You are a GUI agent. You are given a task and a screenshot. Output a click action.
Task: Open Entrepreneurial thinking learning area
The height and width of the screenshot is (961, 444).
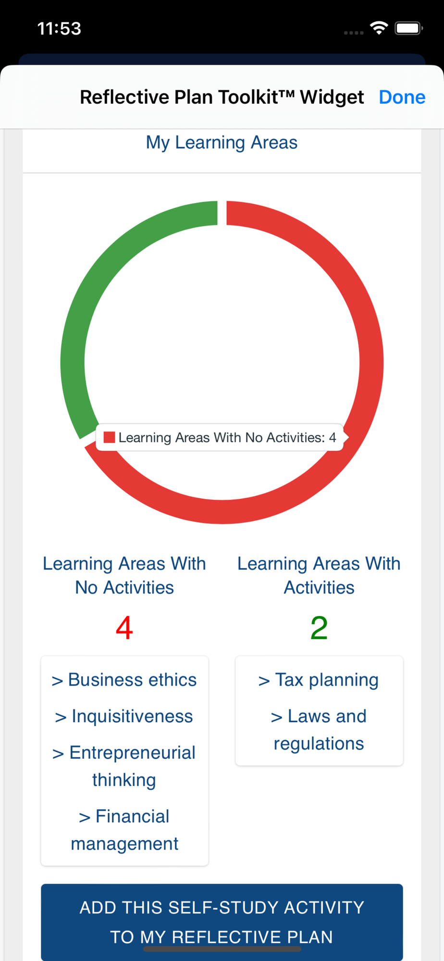(124, 766)
